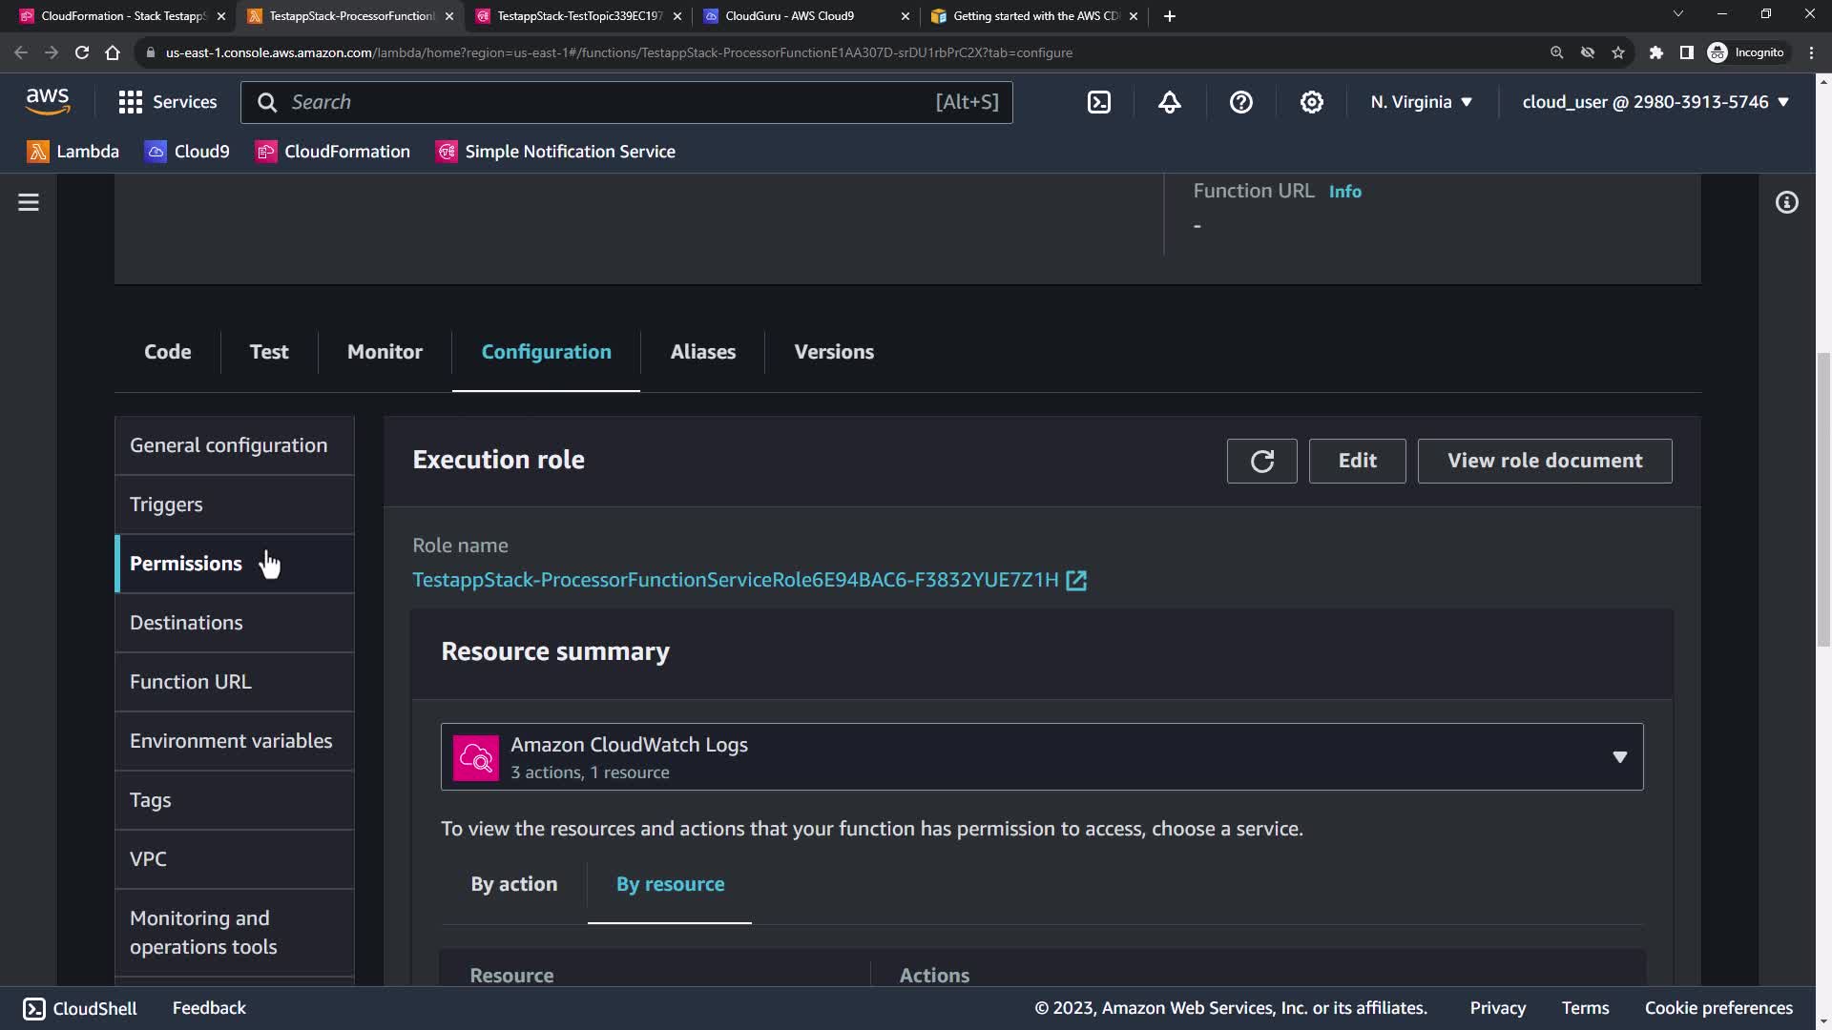The height and width of the screenshot is (1030, 1832).
Task: Expand Amazon CloudWatch Logs service selector
Action: pyautogui.click(x=1041, y=757)
